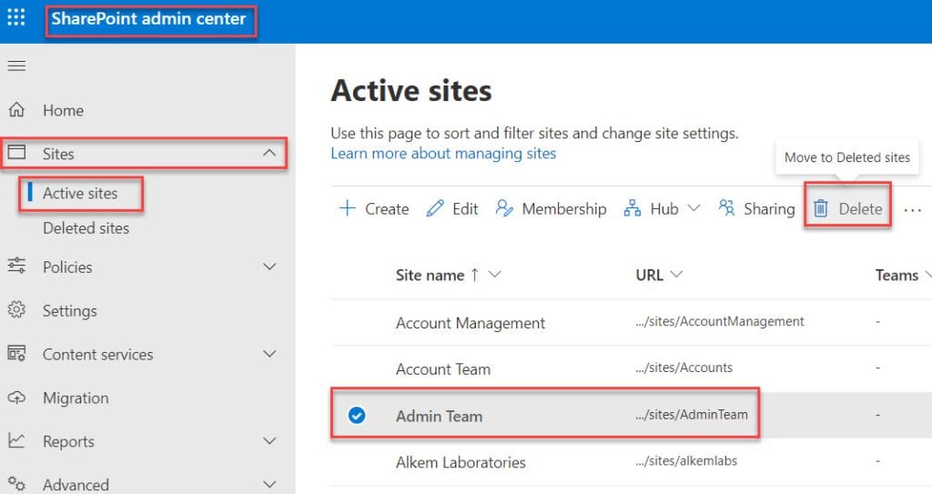Click the Edit pencil icon
The width and height of the screenshot is (932, 494).
[435, 208]
